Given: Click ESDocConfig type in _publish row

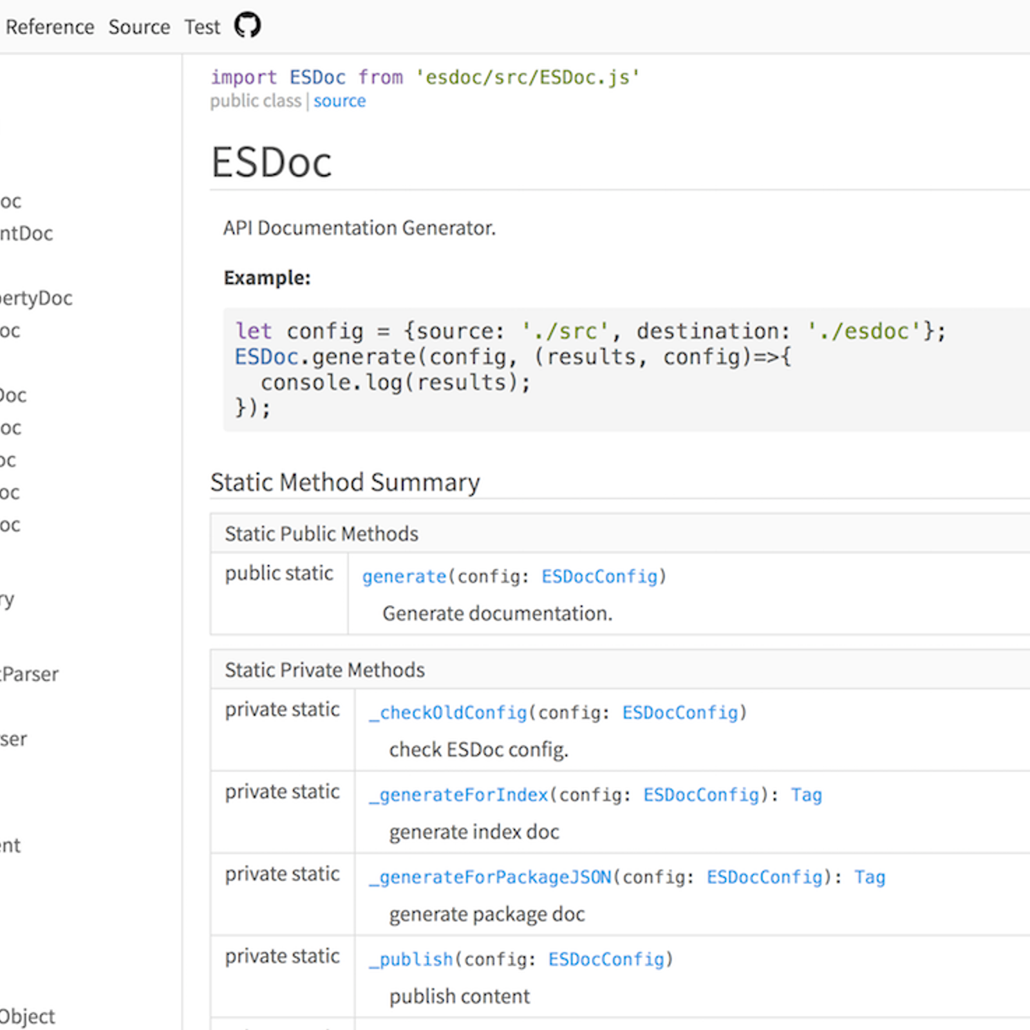Looking at the screenshot, I should click(x=606, y=959).
